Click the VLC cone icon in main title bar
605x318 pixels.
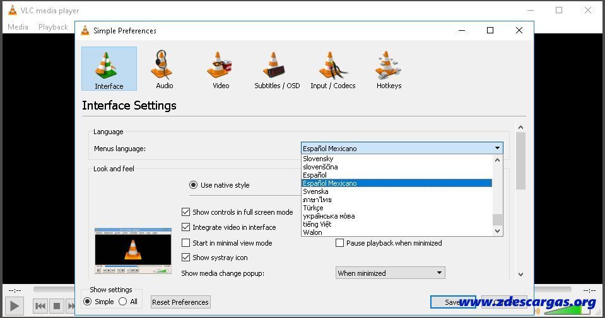[x=13, y=11]
